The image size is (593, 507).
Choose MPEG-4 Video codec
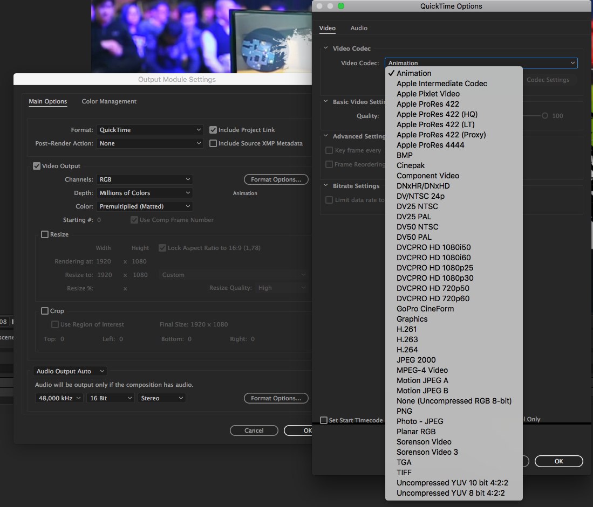point(422,370)
